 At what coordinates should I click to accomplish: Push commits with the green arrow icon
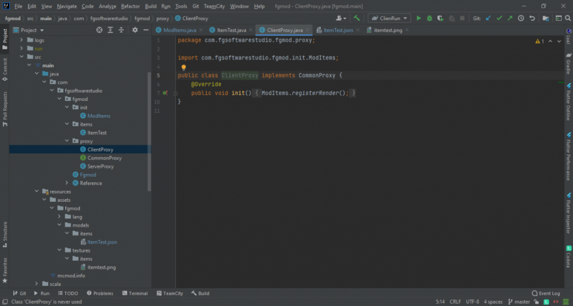pyautogui.click(x=510, y=18)
